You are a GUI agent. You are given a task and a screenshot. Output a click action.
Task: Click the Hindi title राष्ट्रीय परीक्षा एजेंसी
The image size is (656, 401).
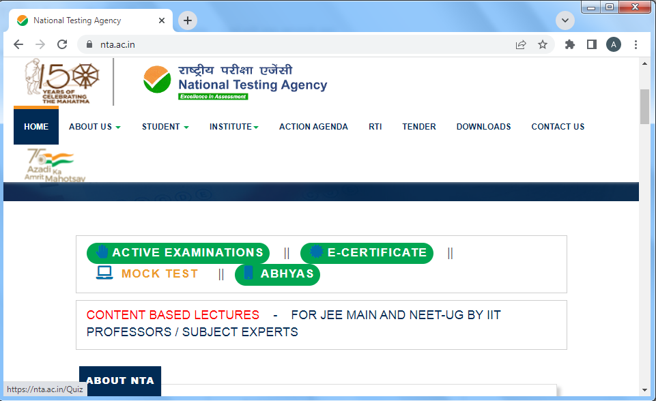pos(235,70)
